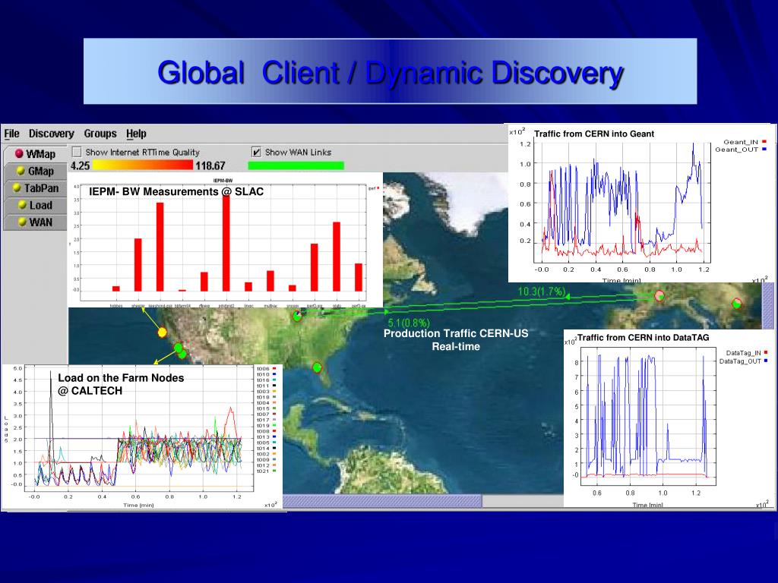
Task: Open the Discovery menu
Action: click(x=51, y=134)
